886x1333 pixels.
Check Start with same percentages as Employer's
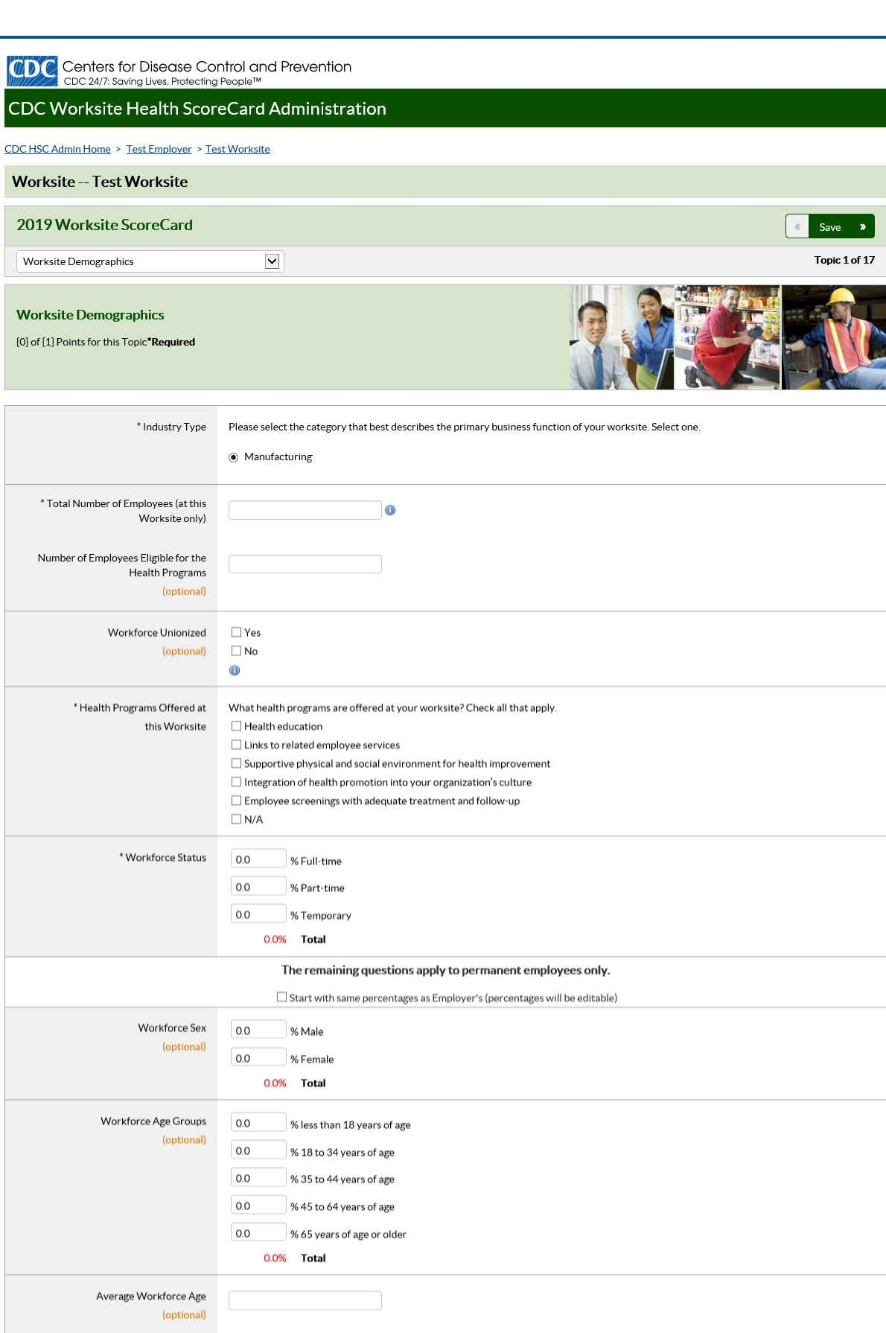pyautogui.click(x=281, y=997)
